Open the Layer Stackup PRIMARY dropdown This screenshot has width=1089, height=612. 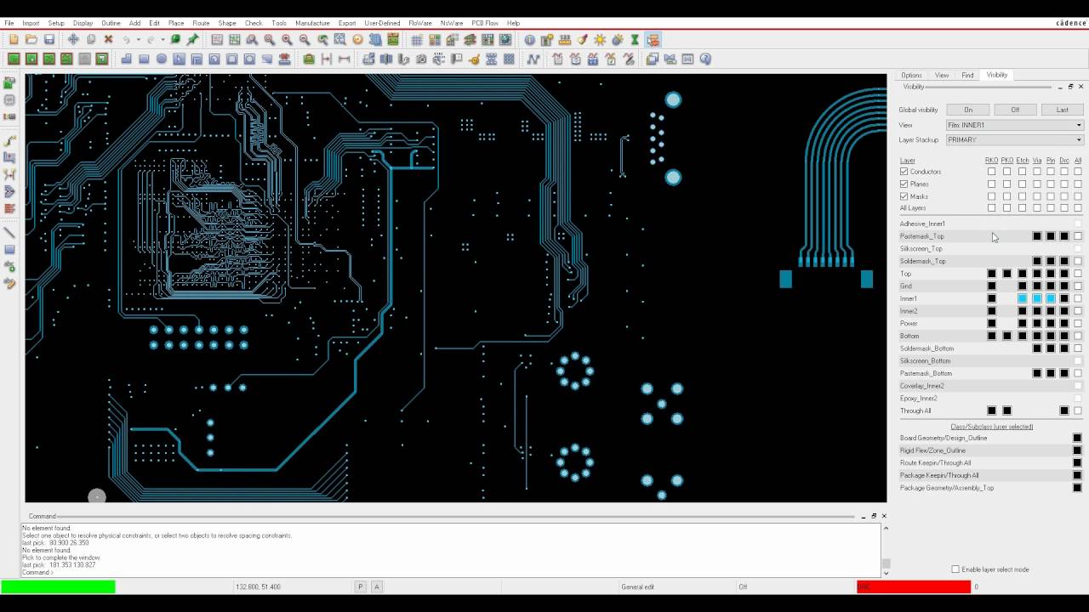pos(1015,139)
